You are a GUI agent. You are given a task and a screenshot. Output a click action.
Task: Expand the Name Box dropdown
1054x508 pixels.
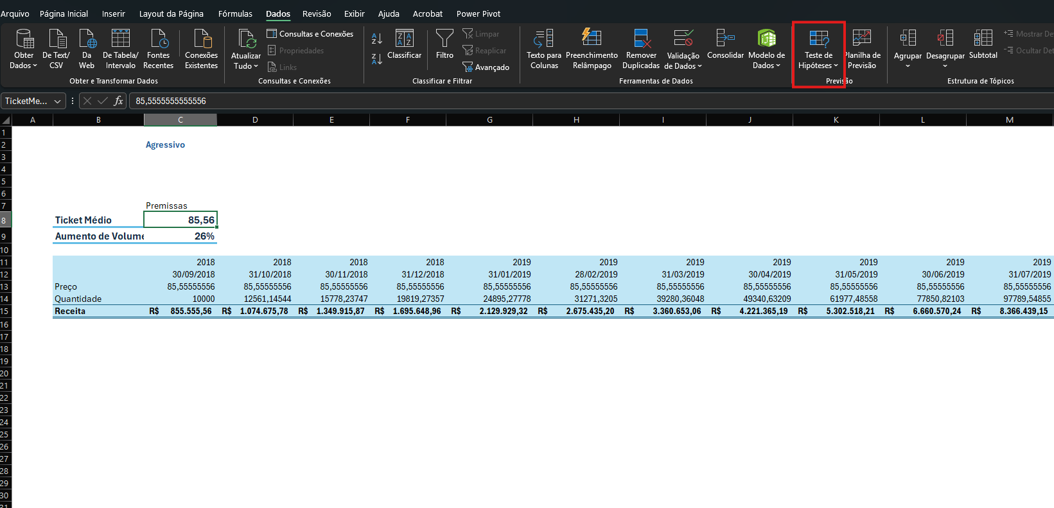pyautogui.click(x=58, y=101)
